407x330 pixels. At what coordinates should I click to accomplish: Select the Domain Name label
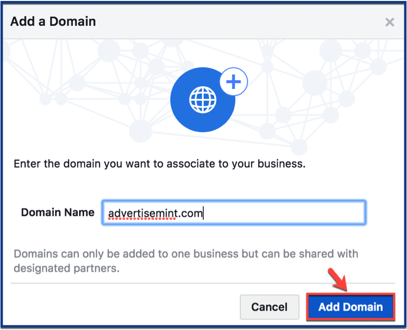click(58, 212)
